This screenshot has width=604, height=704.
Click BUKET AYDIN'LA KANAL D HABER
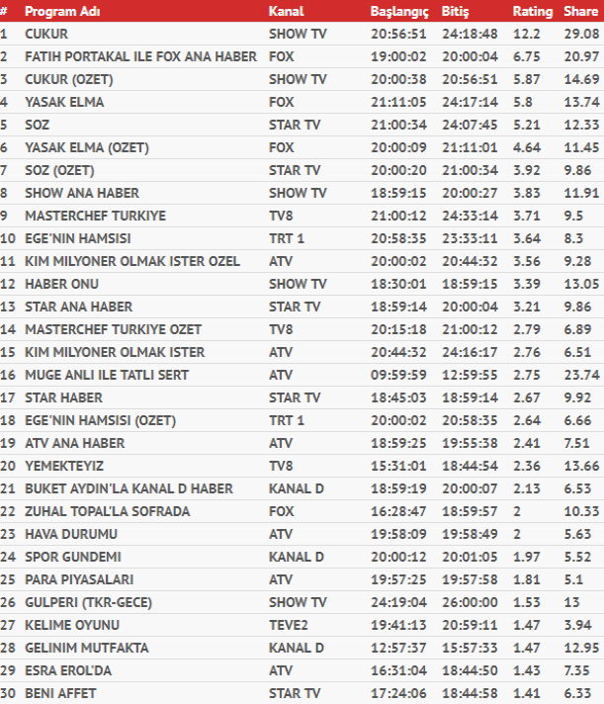click(129, 488)
